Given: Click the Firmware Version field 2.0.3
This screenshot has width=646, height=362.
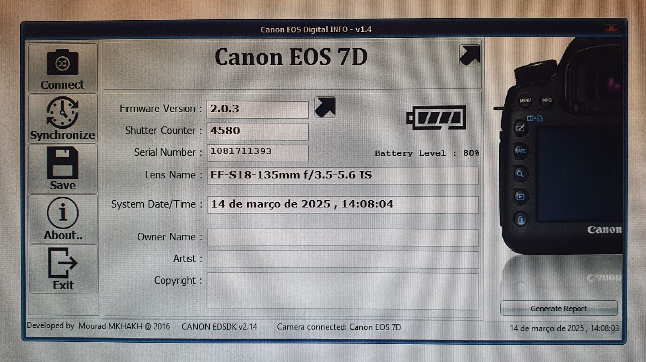Looking at the screenshot, I should click(258, 109).
